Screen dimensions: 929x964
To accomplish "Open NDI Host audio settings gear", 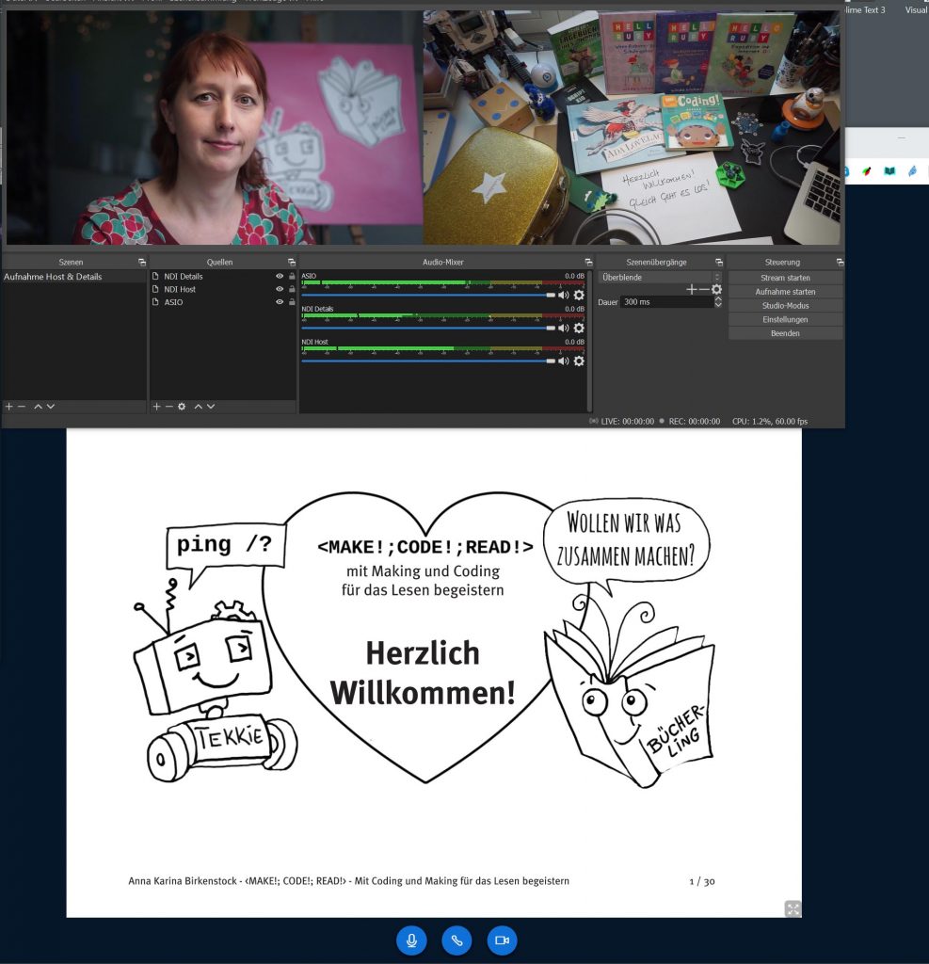I will click(x=579, y=361).
